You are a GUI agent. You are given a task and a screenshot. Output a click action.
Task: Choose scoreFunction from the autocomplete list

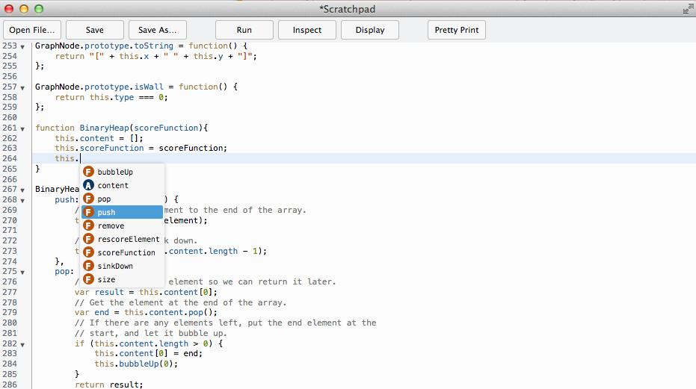pyautogui.click(x=122, y=252)
